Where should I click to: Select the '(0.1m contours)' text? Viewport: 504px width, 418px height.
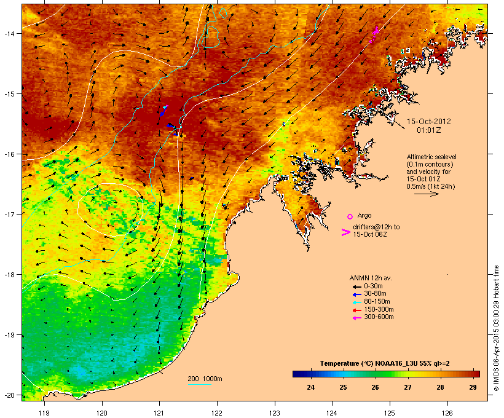click(430, 164)
